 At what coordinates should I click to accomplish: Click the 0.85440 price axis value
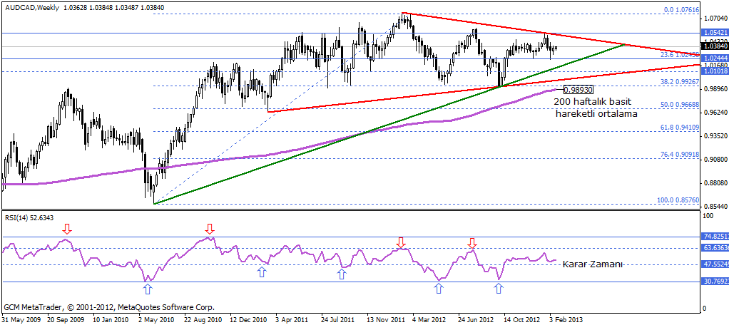pyautogui.click(x=715, y=206)
